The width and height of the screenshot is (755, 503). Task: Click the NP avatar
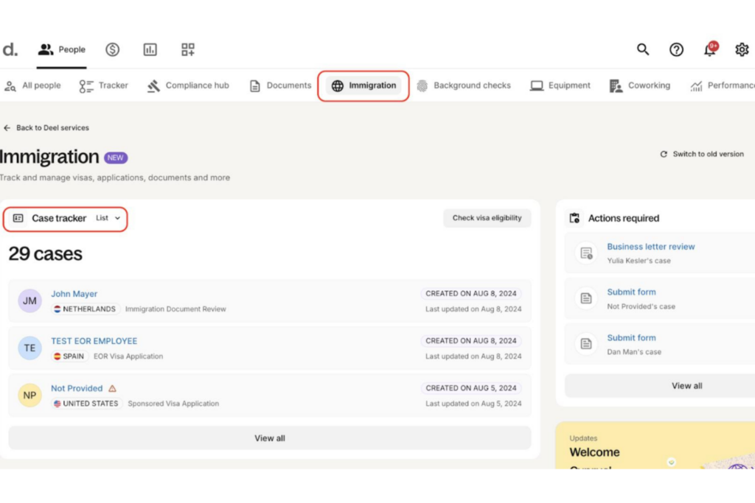point(29,395)
